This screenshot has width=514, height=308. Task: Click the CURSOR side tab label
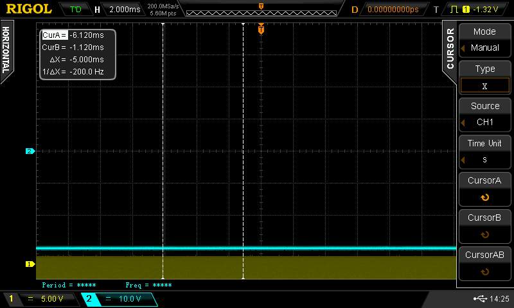click(x=450, y=48)
